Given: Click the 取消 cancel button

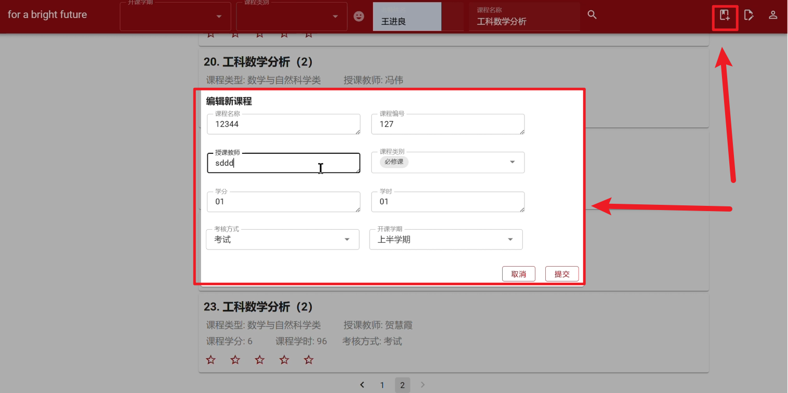Looking at the screenshot, I should (x=518, y=273).
